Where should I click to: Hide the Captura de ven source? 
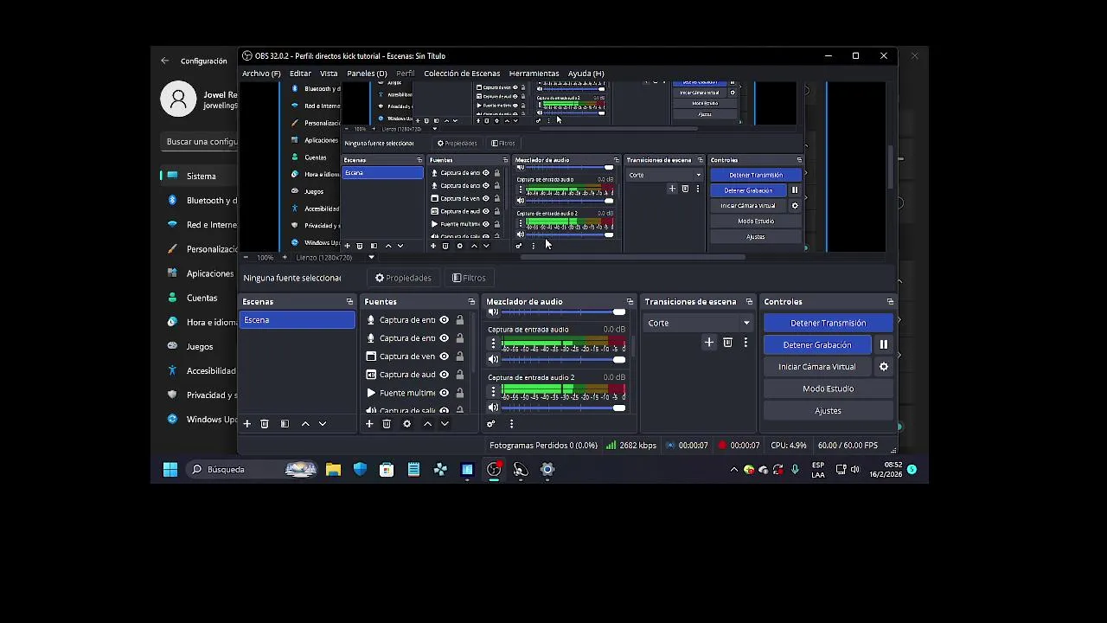445,356
